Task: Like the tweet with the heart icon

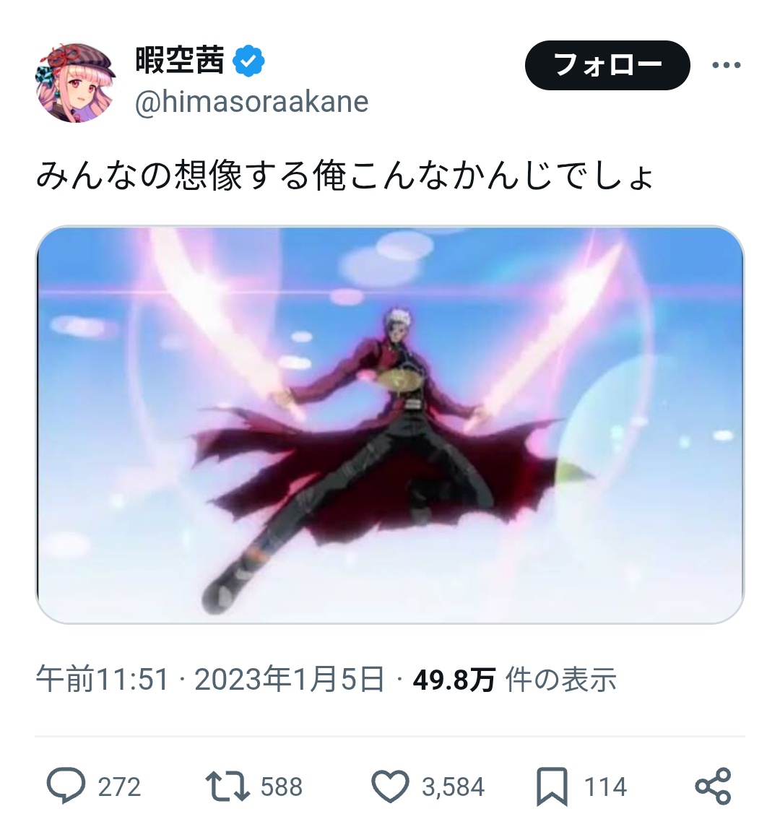Action: click(390, 787)
